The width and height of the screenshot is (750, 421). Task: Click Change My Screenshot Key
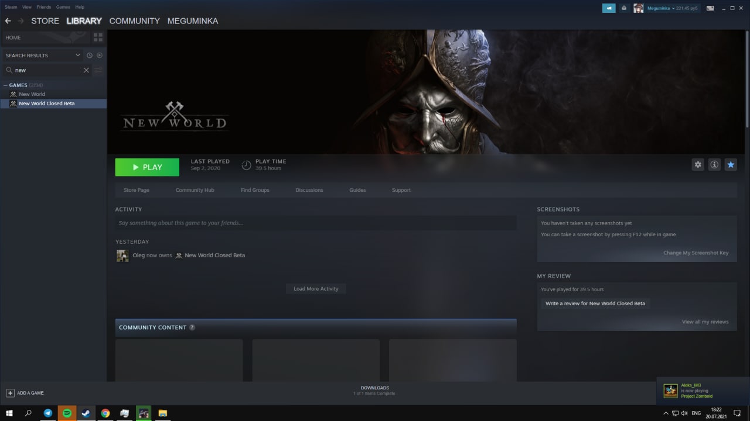click(696, 253)
